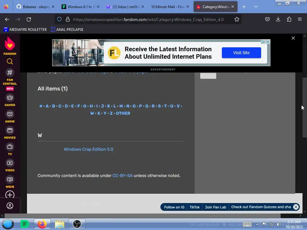
Task: Filter category by letter W
Action: tap(92, 113)
